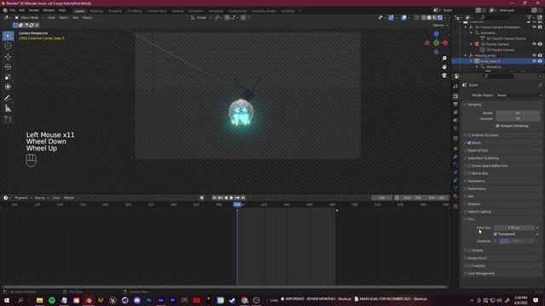Open the File menu
The width and height of the screenshot is (545, 306).
tap(13, 10)
